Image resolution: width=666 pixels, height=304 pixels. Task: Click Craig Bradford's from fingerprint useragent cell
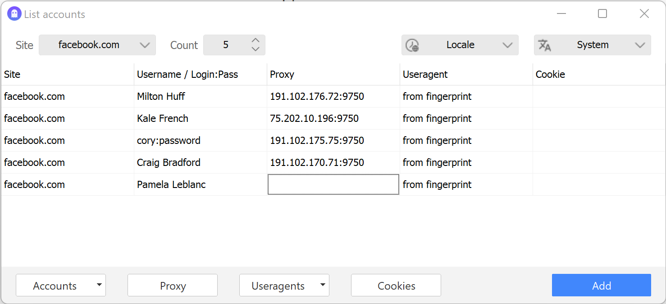click(x=437, y=162)
